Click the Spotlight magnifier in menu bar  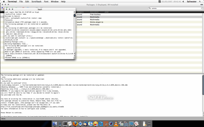tap(201, 2)
